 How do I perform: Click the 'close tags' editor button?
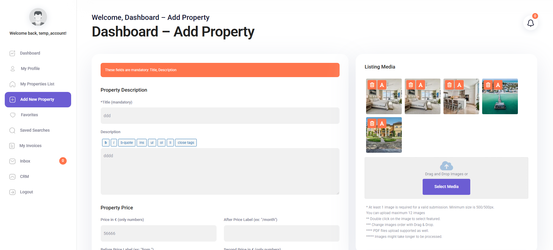(186, 143)
